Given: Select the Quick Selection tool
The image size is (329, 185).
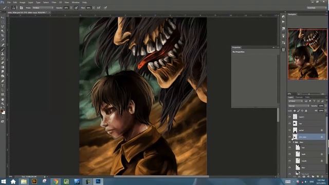Looking at the screenshot, I should (3, 31).
